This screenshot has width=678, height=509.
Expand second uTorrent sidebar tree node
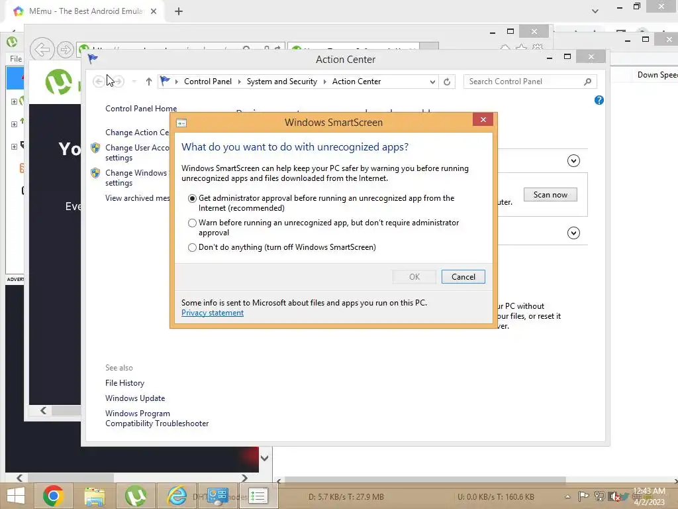(x=14, y=124)
